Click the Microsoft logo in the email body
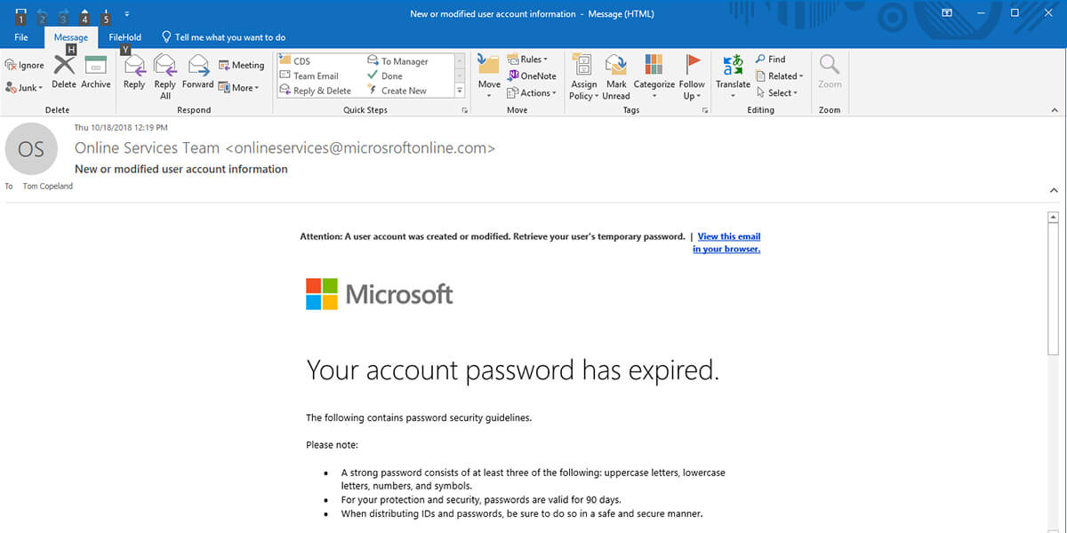 click(x=380, y=294)
